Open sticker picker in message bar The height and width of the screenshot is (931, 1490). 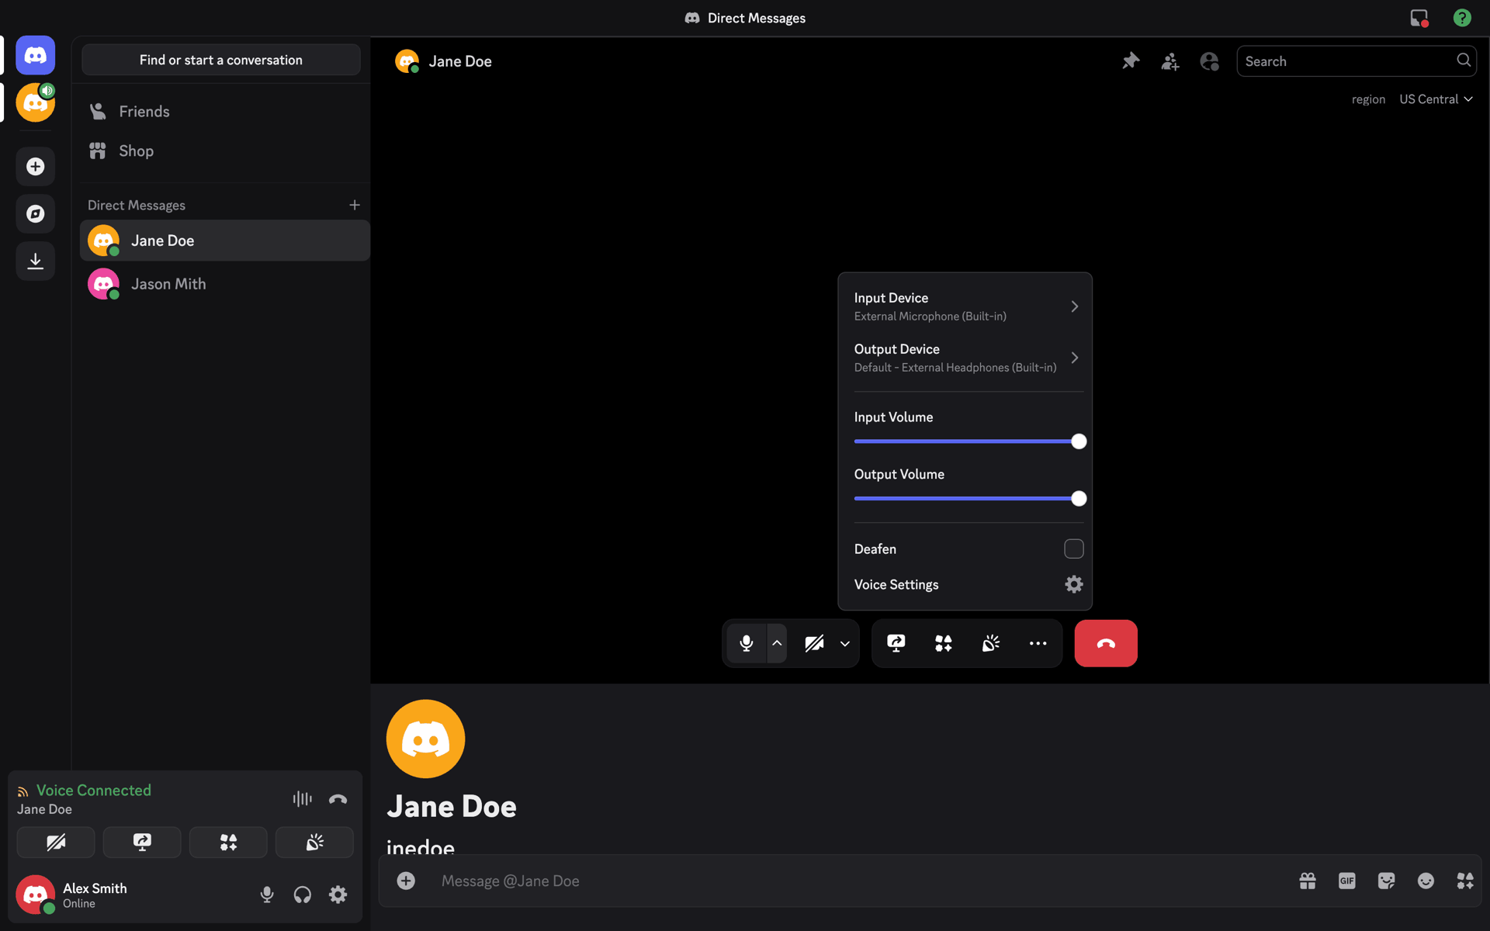tap(1387, 881)
